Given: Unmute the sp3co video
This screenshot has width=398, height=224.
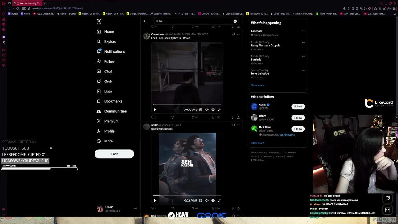Looking at the screenshot, I should pyautogui.click(x=207, y=201).
